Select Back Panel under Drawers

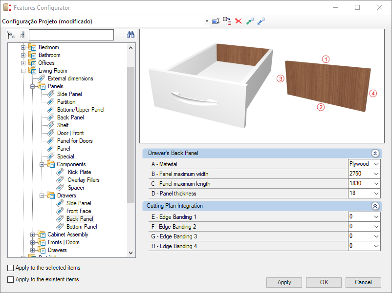click(80, 219)
